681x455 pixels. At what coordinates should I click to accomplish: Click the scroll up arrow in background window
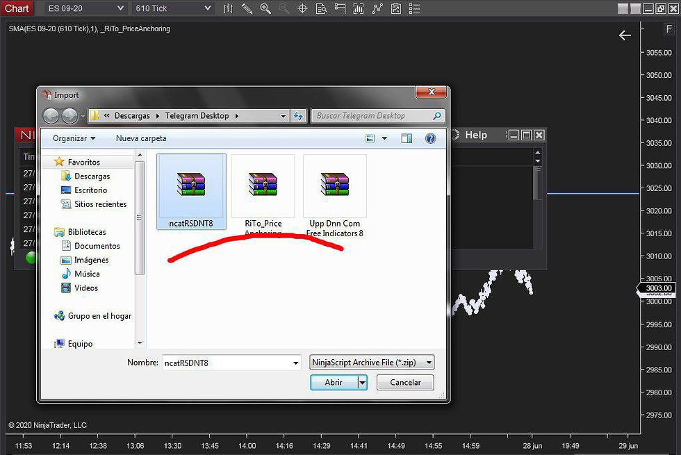(538, 152)
